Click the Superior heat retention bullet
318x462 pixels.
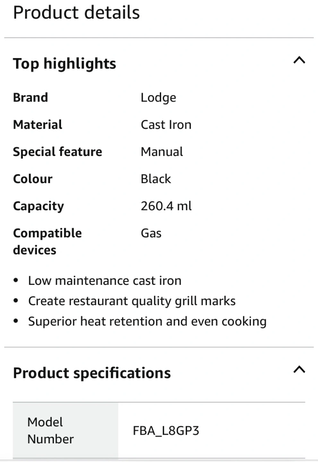pos(147,321)
